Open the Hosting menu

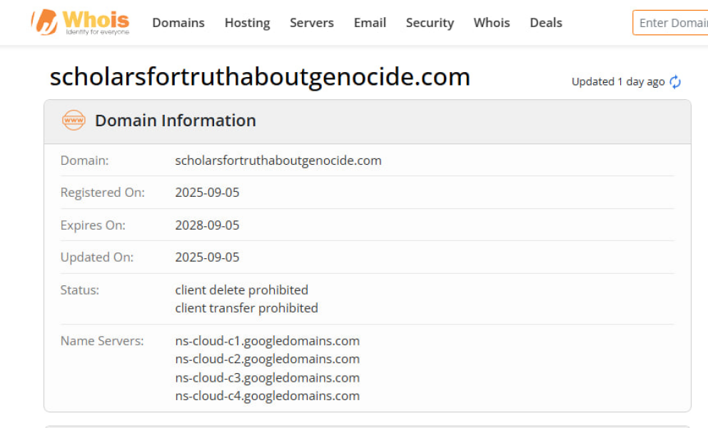tap(247, 23)
